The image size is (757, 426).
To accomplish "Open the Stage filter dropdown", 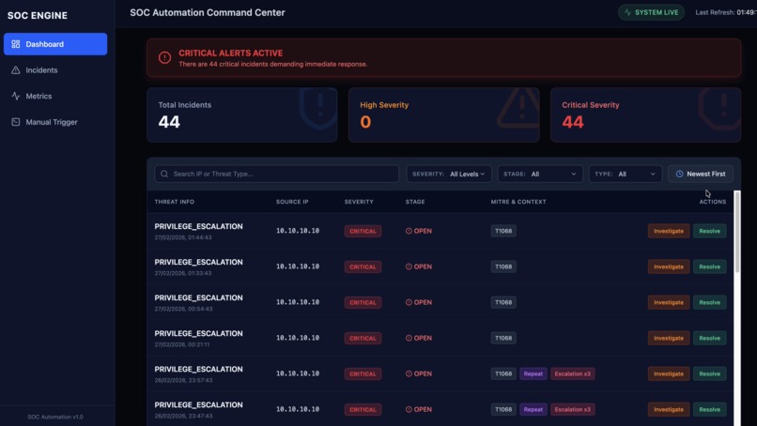I will 540,174.
